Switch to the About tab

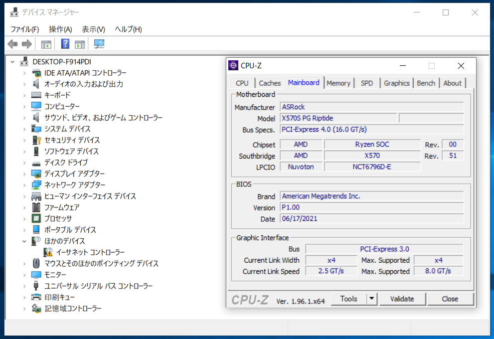452,83
